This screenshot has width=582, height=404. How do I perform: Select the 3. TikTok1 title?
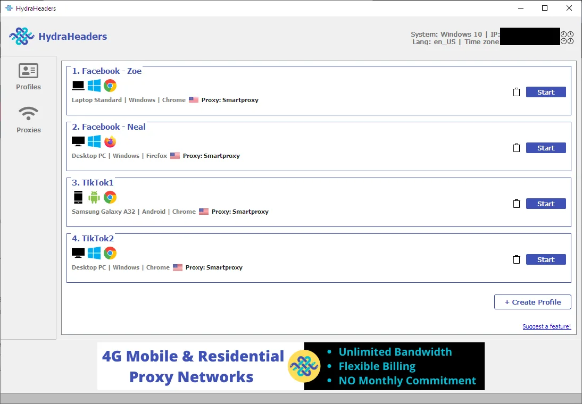93,182
